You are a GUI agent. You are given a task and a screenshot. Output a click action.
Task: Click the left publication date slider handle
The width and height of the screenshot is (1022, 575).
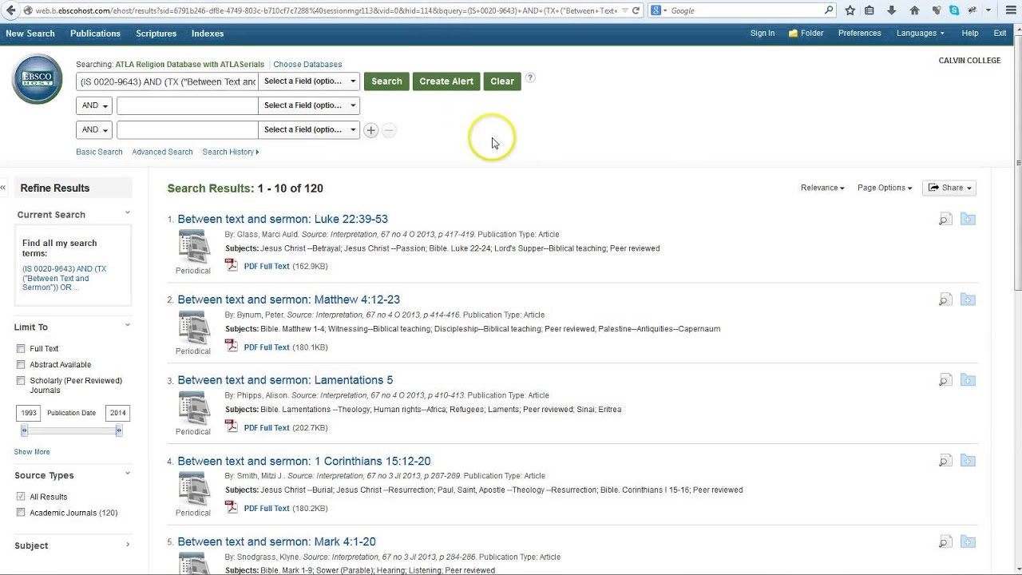(25, 430)
